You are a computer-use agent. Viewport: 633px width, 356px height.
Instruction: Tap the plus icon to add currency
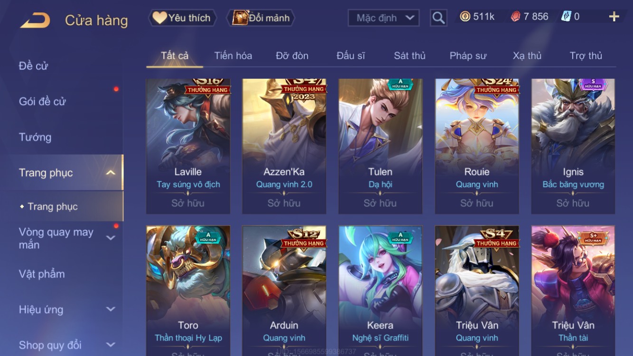[614, 17]
